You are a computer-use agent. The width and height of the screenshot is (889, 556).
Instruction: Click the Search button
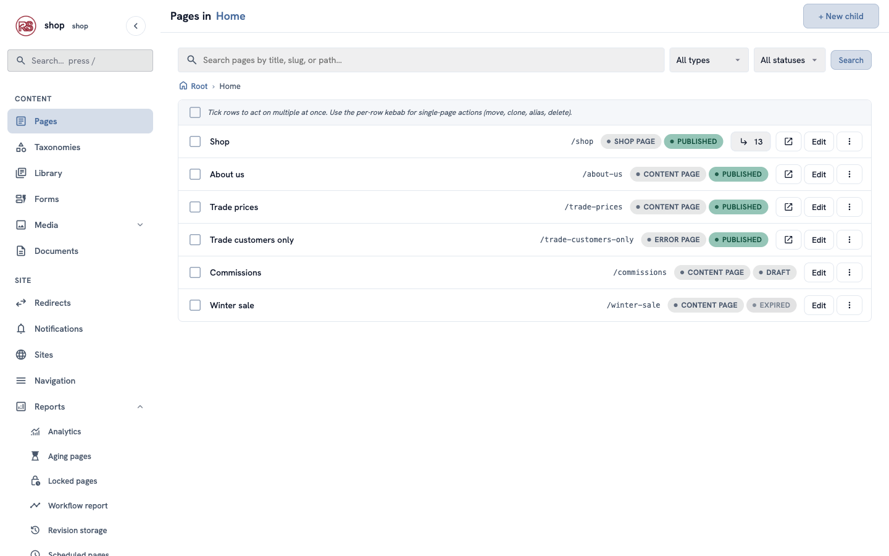(x=851, y=60)
